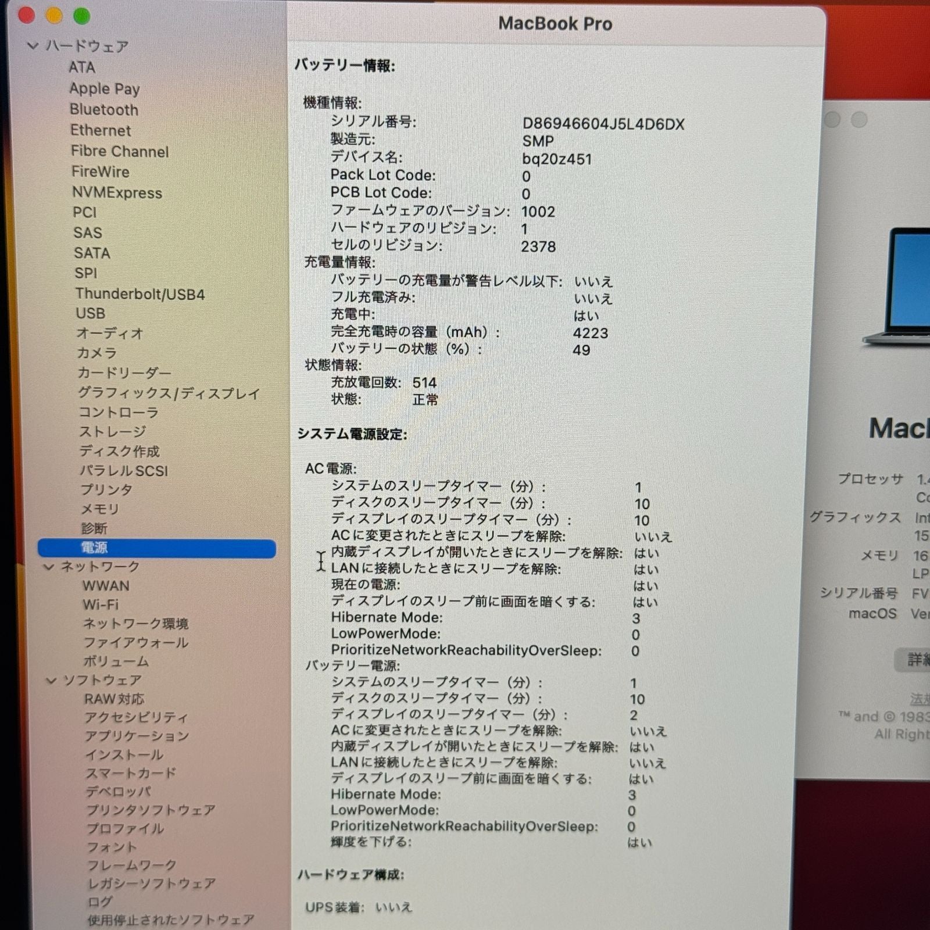930x930 pixels.
Task: Select ファイアウォール entry
Action: [x=136, y=643]
